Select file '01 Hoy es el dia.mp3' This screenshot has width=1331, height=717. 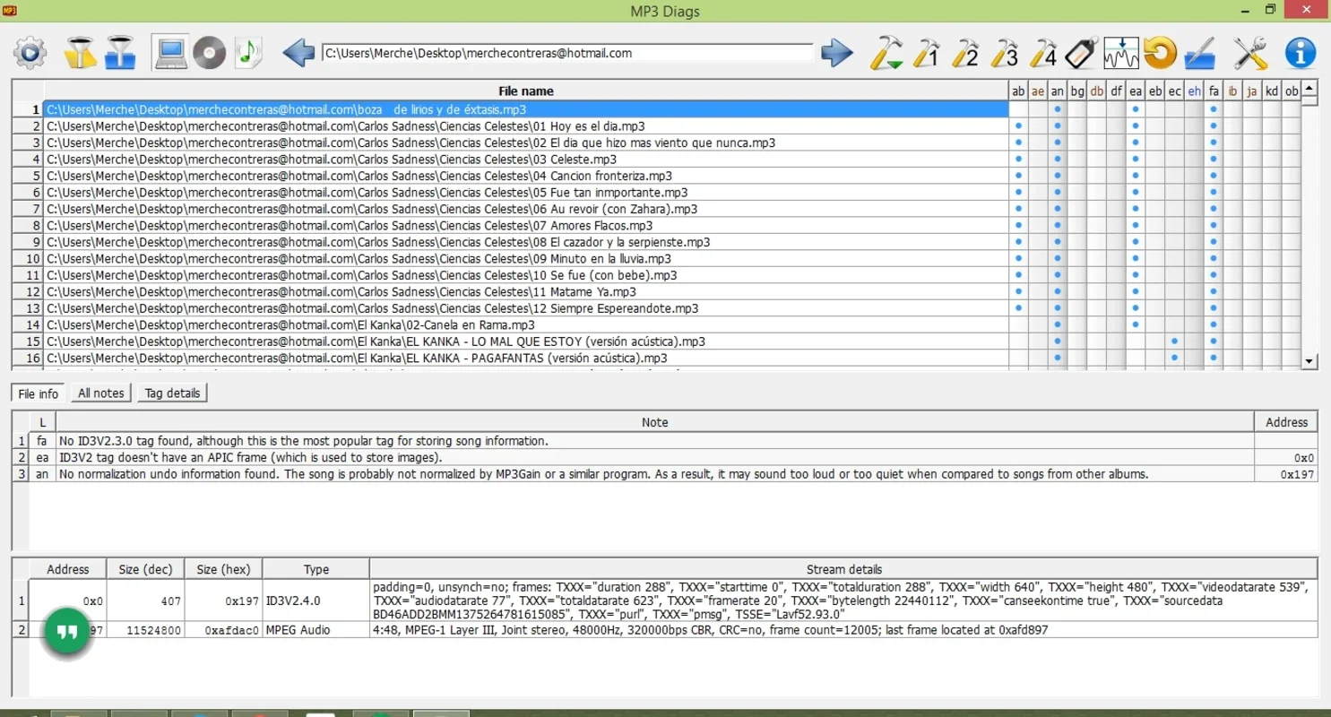pos(526,126)
